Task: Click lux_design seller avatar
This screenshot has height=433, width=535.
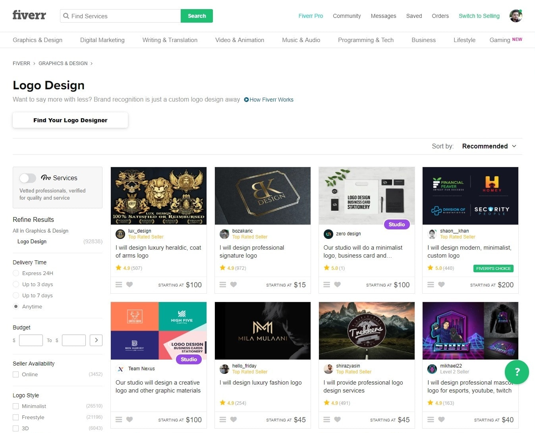Action: coord(120,234)
